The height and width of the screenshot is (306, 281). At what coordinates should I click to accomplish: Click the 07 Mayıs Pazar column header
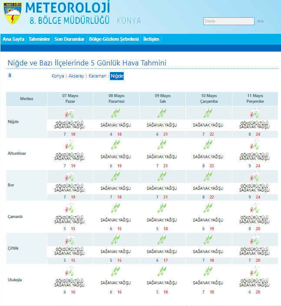[70, 99]
